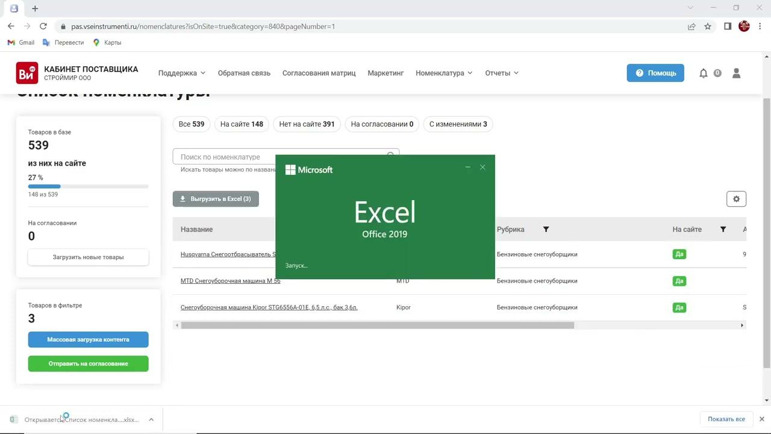The width and height of the screenshot is (771, 434).
Task: Select the Все 539 filter tab
Action: click(192, 124)
